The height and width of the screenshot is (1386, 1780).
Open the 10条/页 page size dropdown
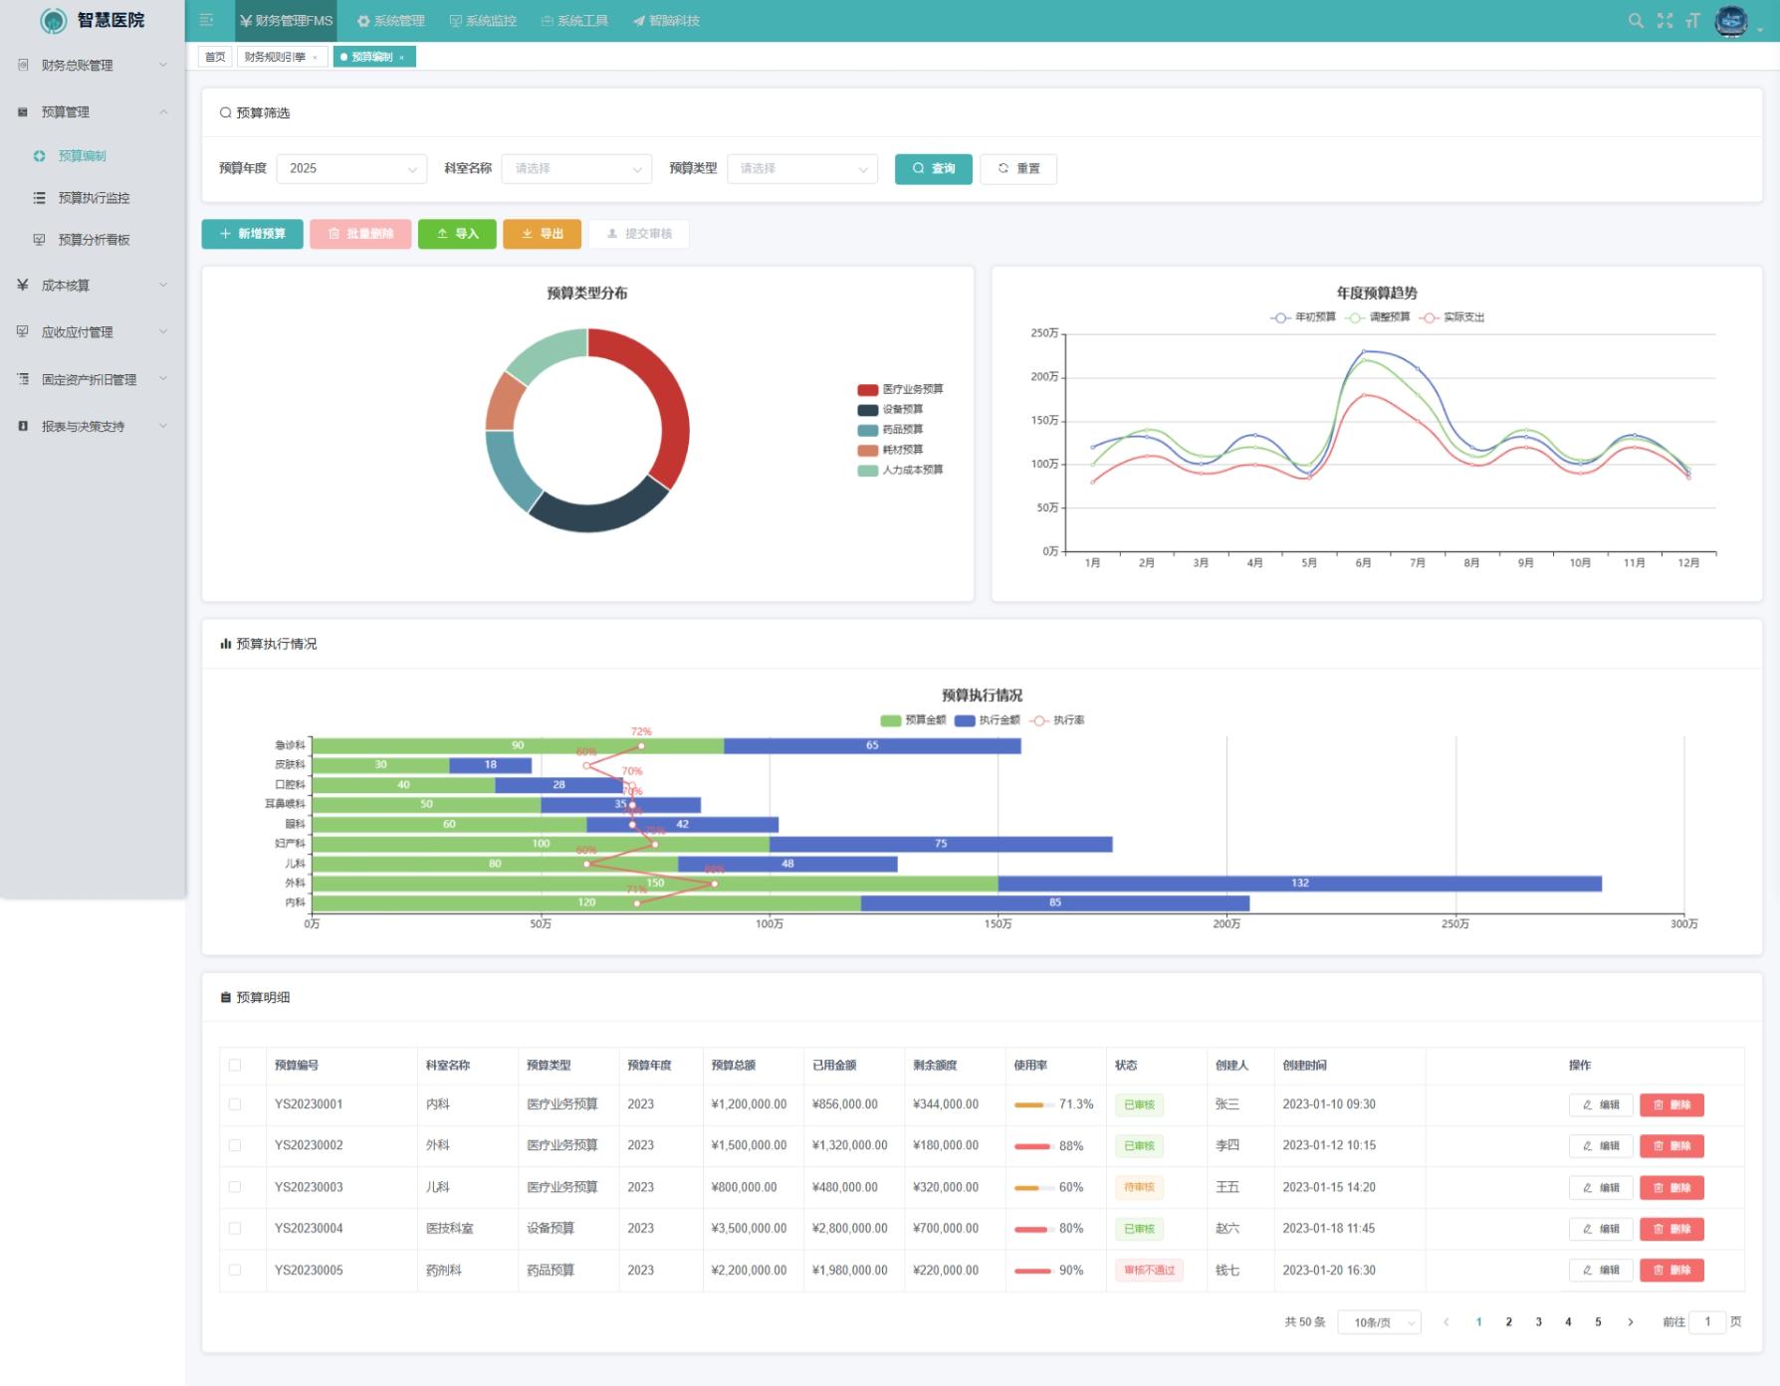[1383, 1322]
